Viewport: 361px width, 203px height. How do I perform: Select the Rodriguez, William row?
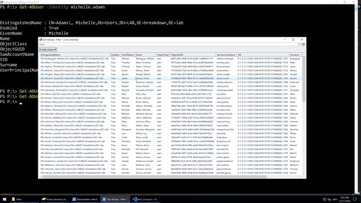point(170,59)
